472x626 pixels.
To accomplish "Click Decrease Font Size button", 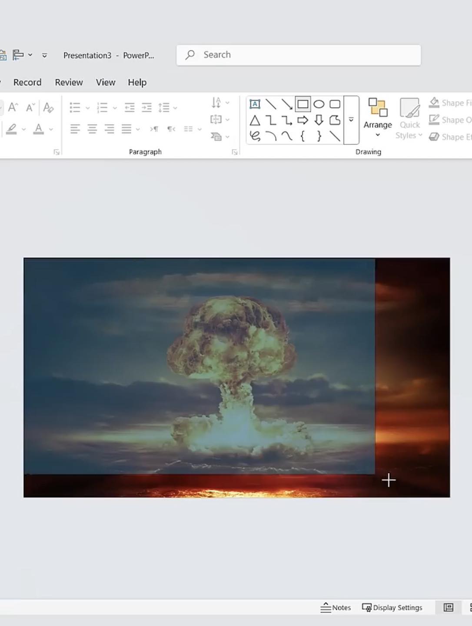I will point(30,107).
